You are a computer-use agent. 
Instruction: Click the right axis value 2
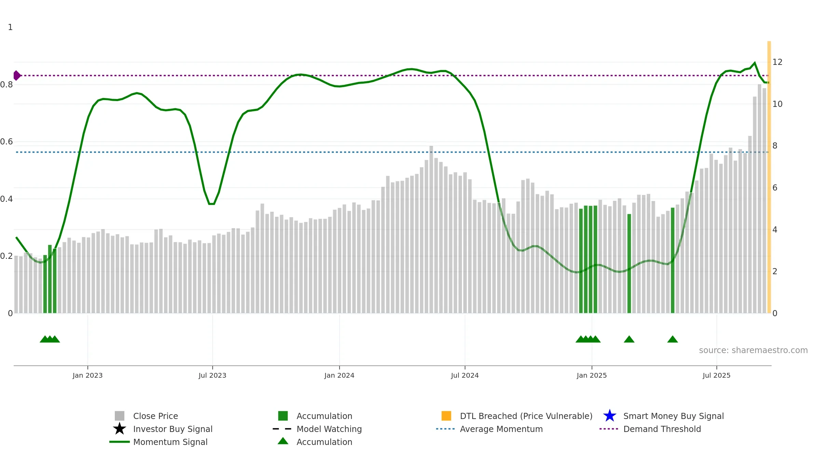point(775,271)
